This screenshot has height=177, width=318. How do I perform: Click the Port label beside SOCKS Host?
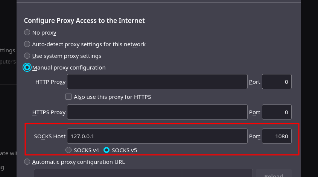(254, 136)
